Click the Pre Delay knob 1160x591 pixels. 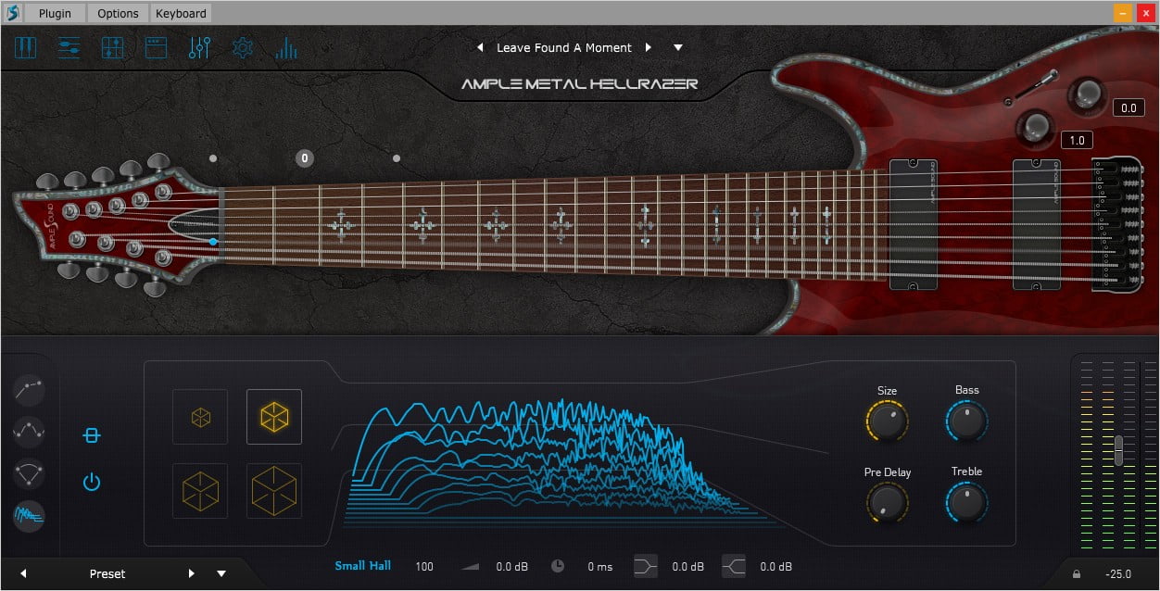pos(887,502)
